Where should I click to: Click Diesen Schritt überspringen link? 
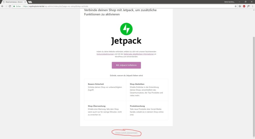coord(126,133)
